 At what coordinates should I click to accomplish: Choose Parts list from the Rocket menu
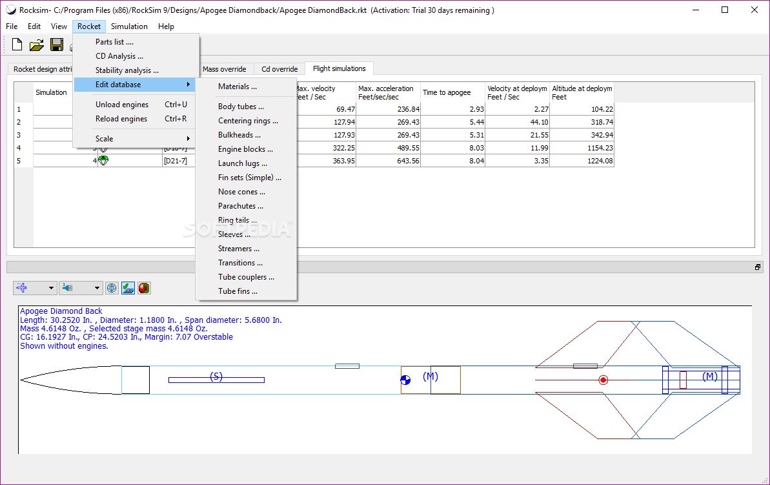pos(136,42)
